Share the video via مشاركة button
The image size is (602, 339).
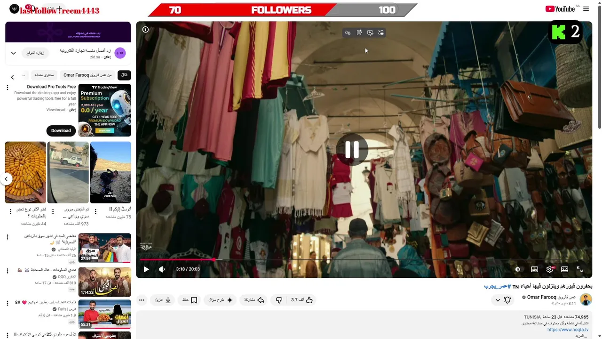254,300
